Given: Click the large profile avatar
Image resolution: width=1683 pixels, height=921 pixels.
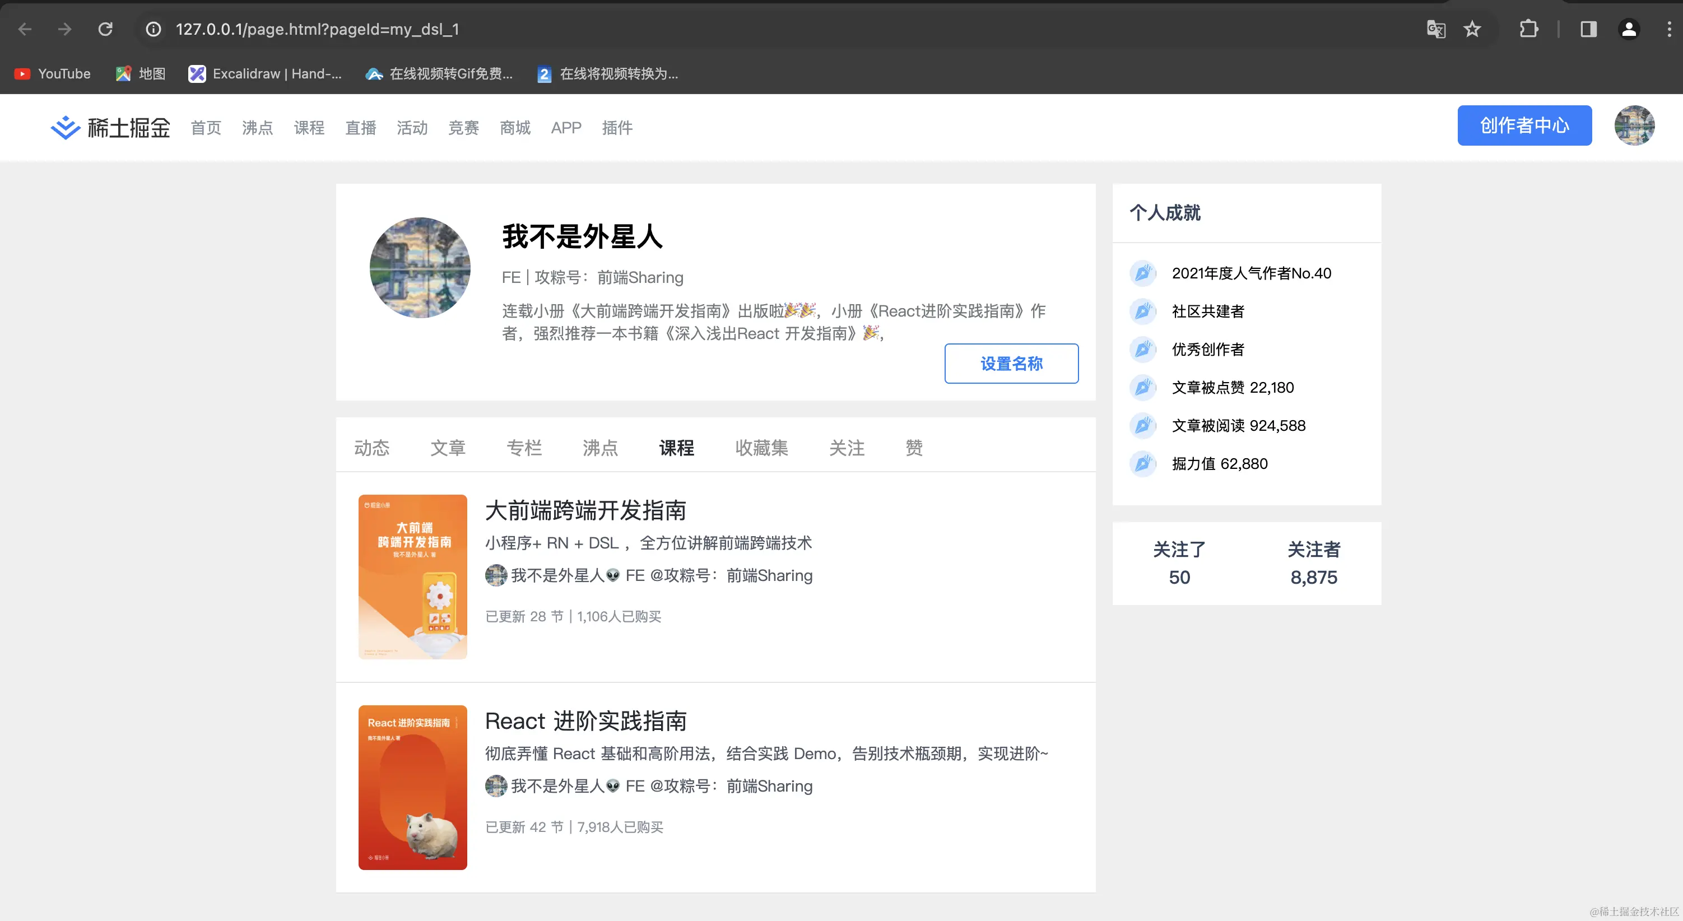Looking at the screenshot, I should point(420,268).
